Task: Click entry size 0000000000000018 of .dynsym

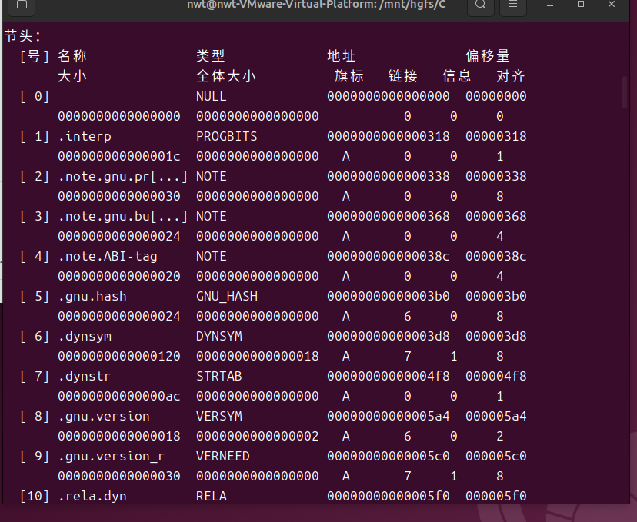Action: pyautogui.click(x=258, y=357)
